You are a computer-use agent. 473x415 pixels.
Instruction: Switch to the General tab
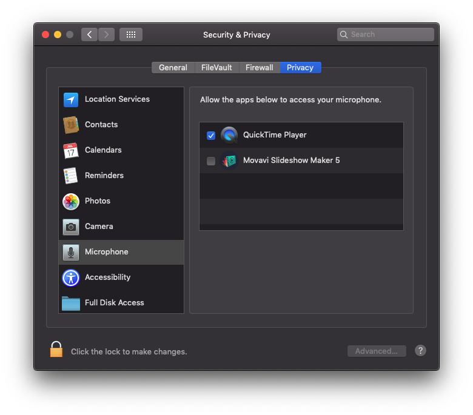pyautogui.click(x=173, y=68)
